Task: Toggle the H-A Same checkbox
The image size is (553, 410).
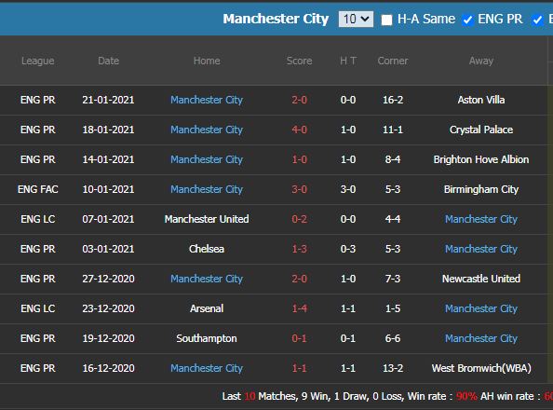Action: [x=386, y=20]
